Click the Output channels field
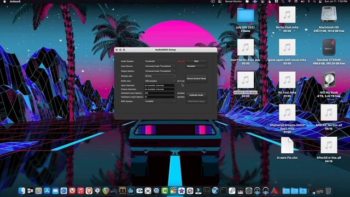The height and width of the screenshot is (197, 350). tap(159, 89)
